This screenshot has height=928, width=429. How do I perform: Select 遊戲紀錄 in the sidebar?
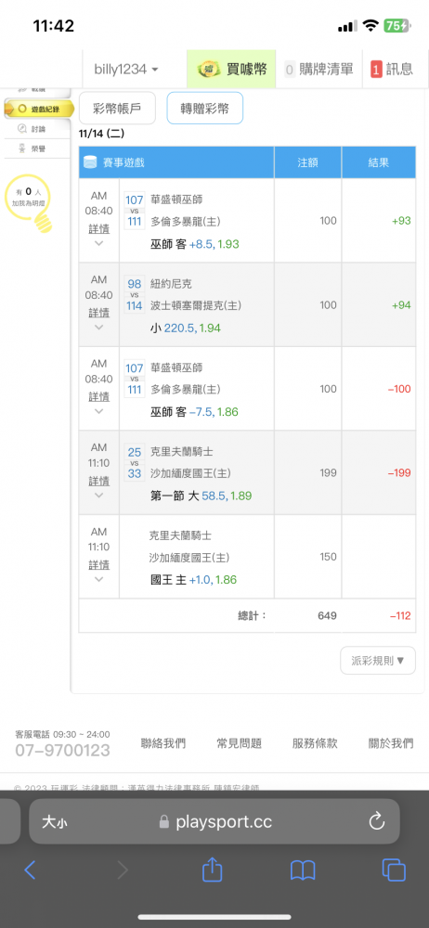pyautogui.click(x=39, y=109)
